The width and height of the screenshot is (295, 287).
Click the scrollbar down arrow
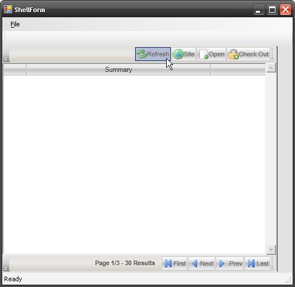(271, 250)
